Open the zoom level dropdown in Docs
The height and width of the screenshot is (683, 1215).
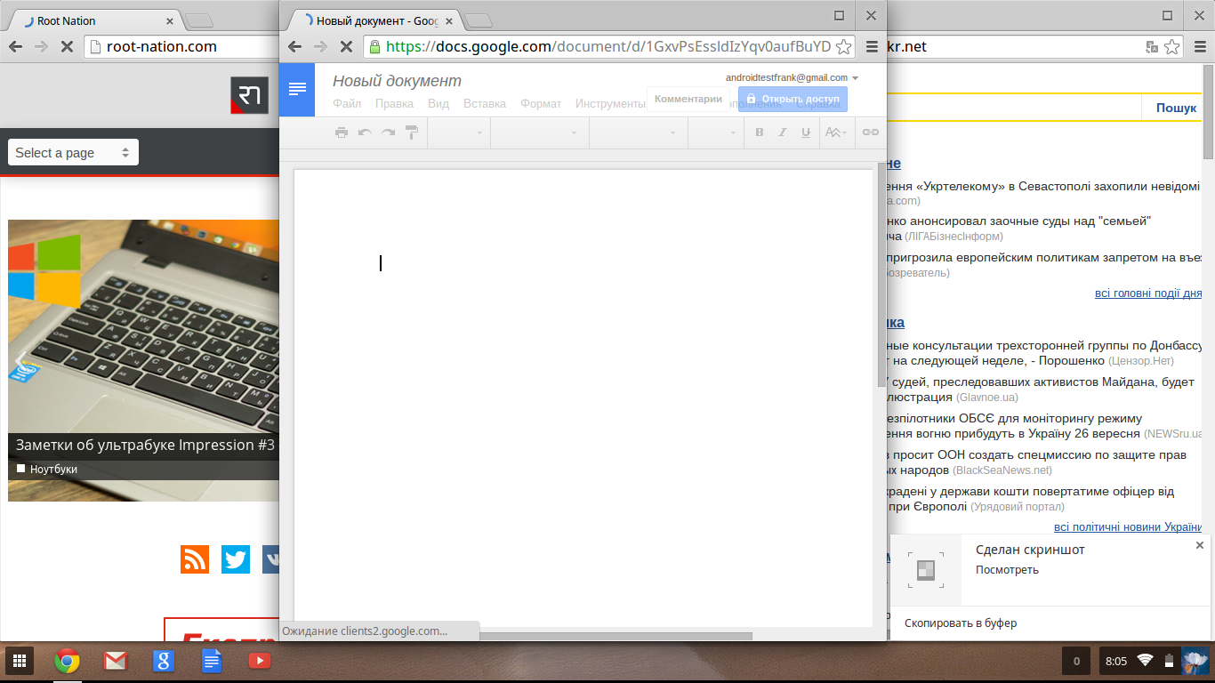(459, 133)
